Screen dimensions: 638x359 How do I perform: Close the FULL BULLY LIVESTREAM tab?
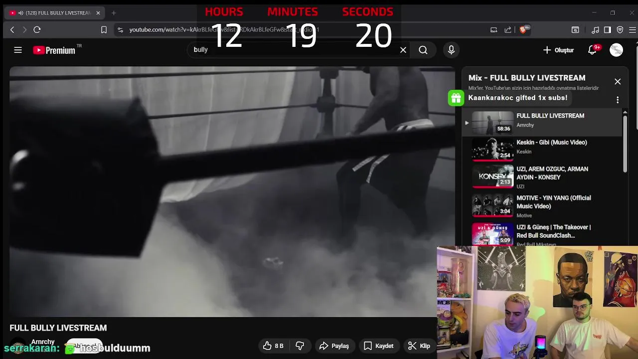(98, 13)
